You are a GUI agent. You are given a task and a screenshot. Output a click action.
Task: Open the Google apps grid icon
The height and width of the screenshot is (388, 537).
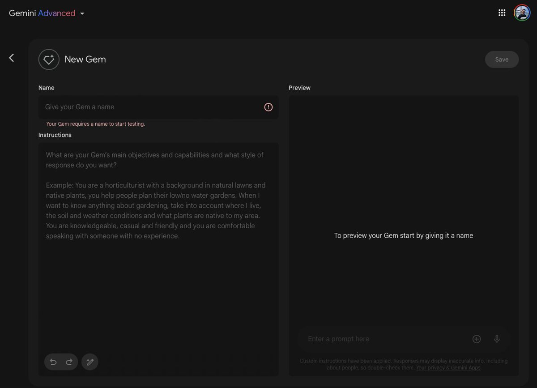[x=502, y=13]
